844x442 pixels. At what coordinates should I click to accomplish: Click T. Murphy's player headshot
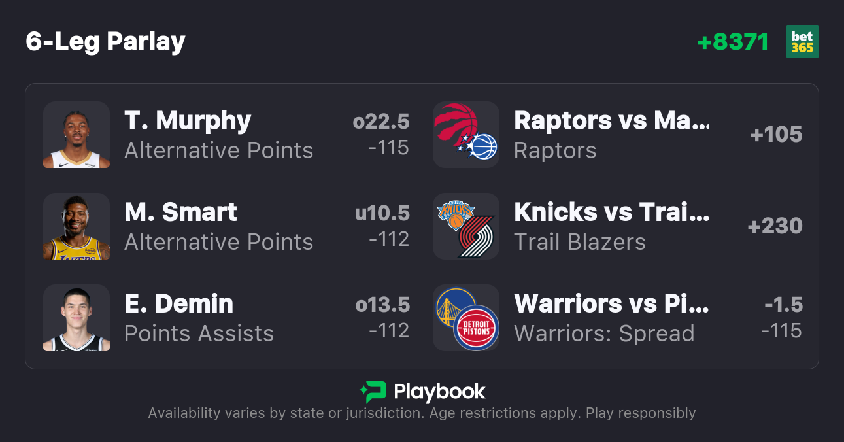[x=76, y=135]
